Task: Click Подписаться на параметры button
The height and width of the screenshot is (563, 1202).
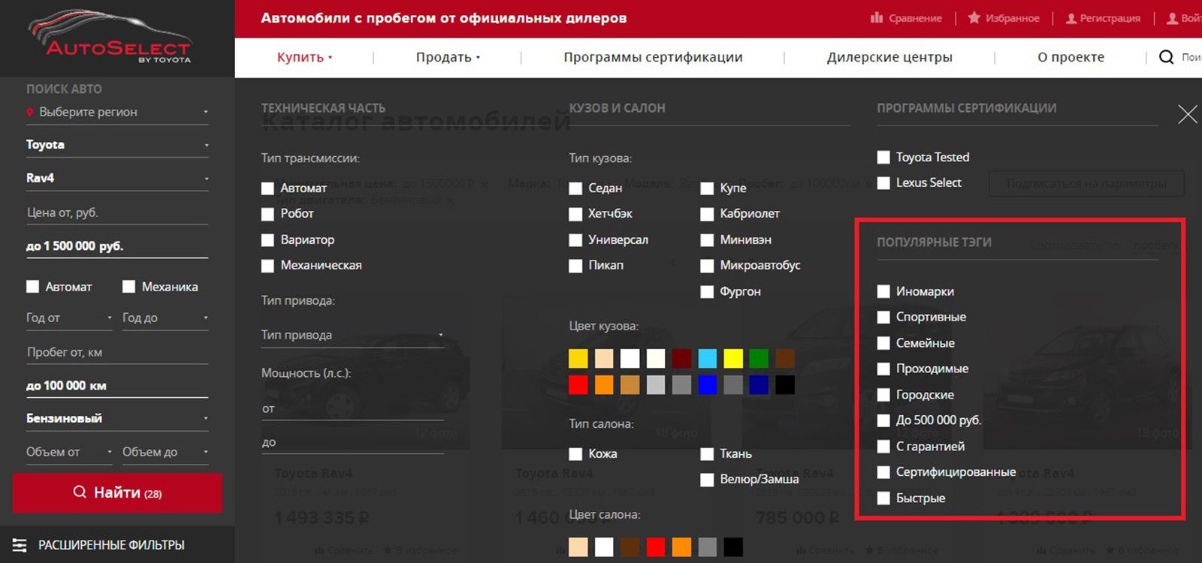Action: 1086,184
